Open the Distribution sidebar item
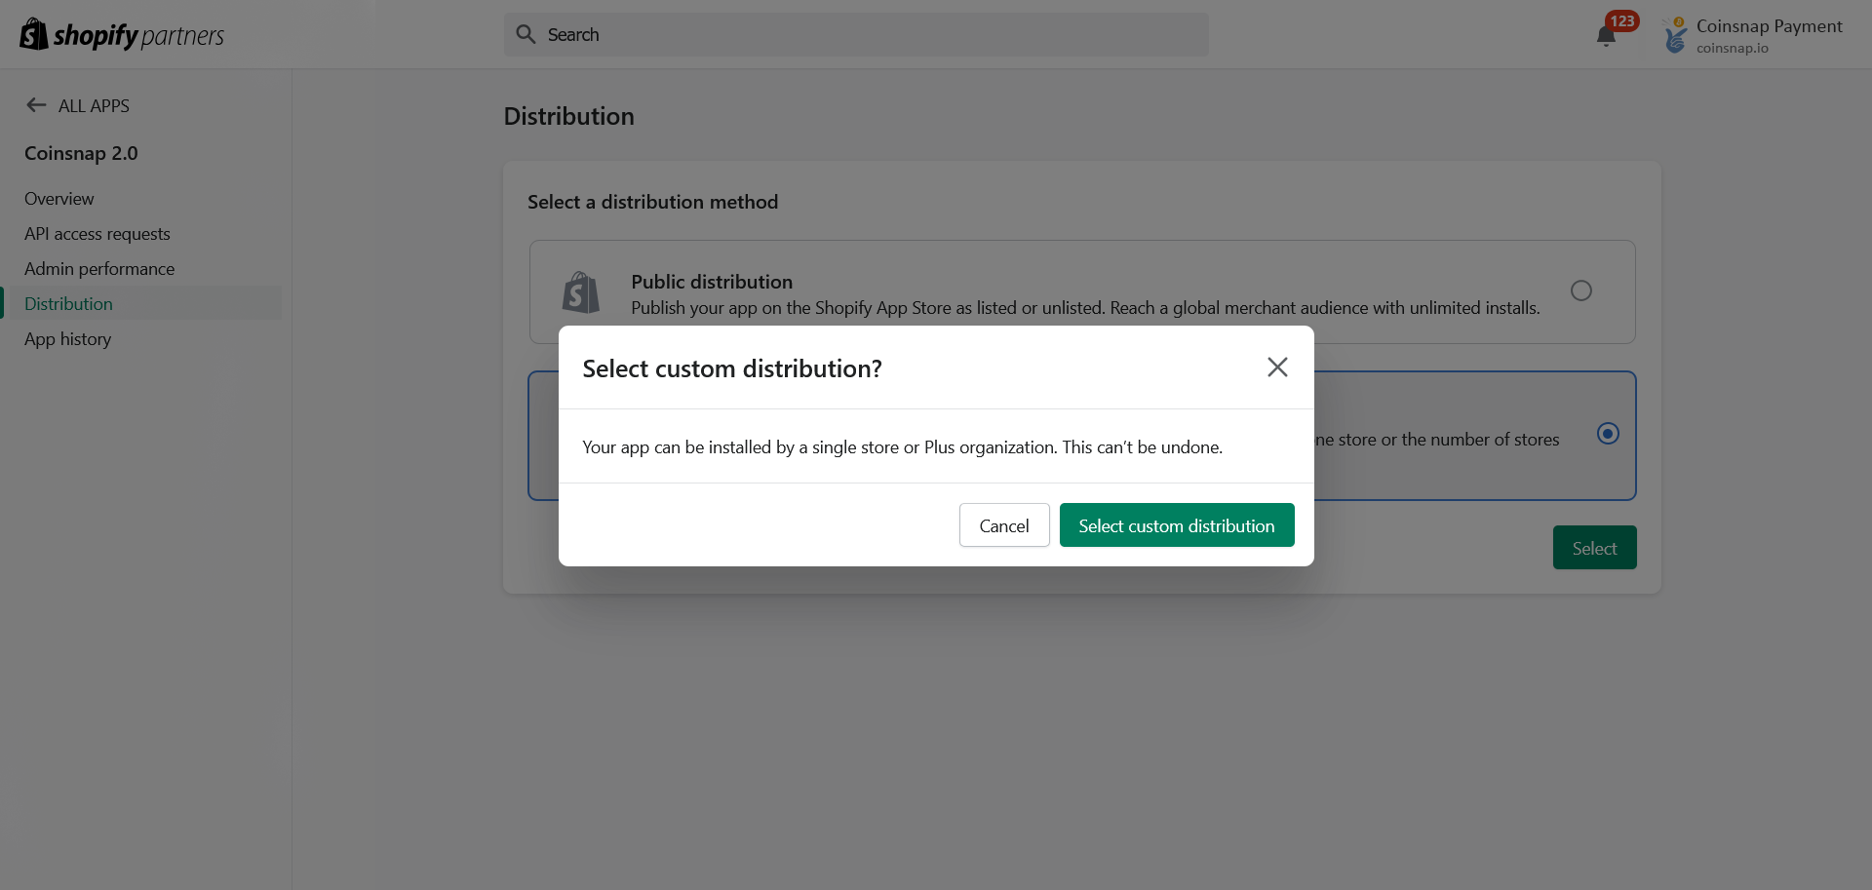 (x=68, y=304)
